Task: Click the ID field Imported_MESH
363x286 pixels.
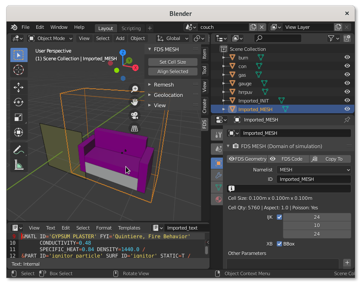Action: [314, 180]
